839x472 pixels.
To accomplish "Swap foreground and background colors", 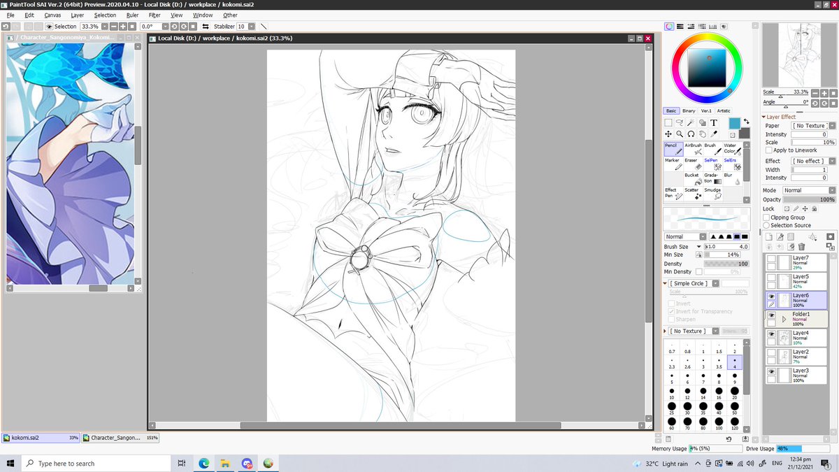I will [x=745, y=121].
